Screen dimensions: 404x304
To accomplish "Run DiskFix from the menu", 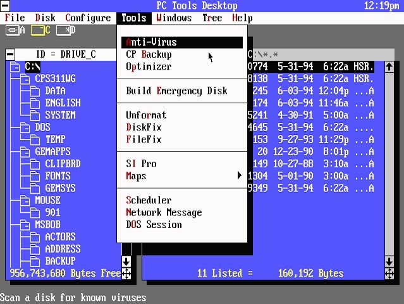I will [182, 127].
